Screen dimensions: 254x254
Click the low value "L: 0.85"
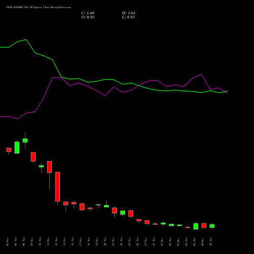[x=129, y=17]
